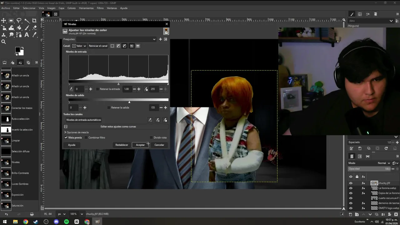Set logarithmic histogram display in Niveles
400x225 pixels.
138,46
